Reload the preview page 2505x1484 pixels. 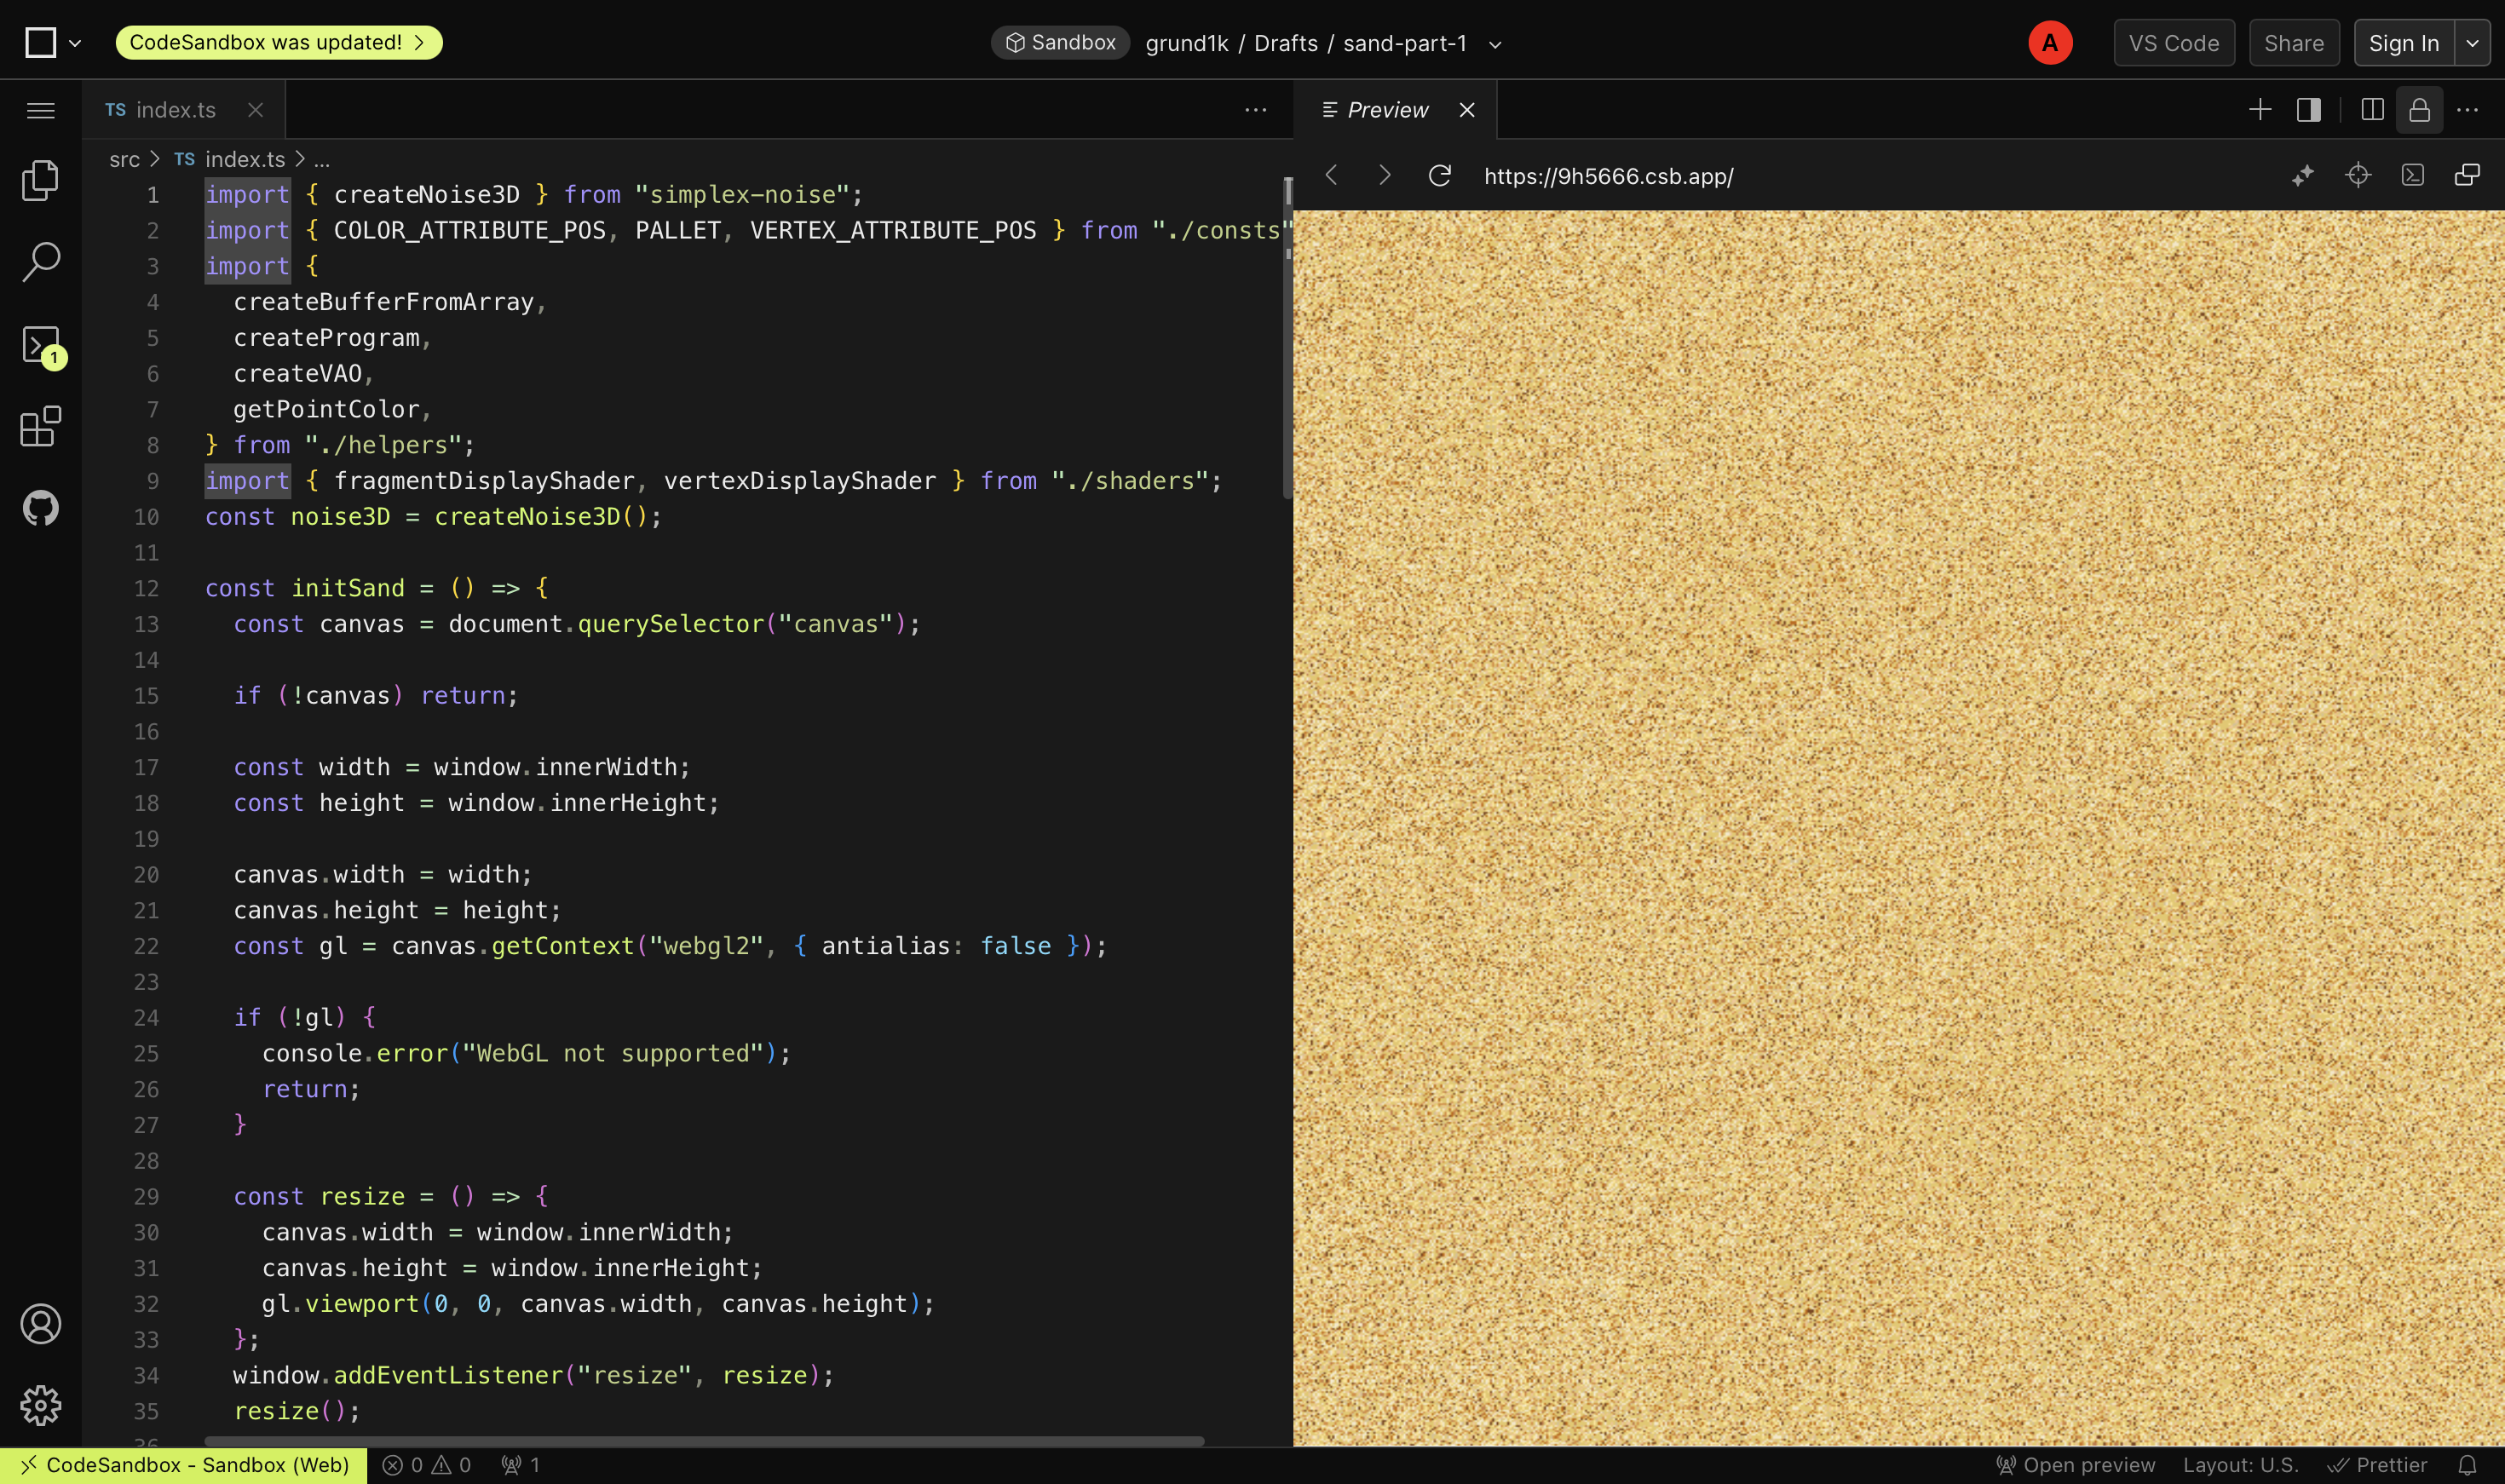point(1439,175)
